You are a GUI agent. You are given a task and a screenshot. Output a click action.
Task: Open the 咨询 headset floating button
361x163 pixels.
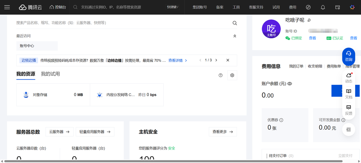click(x=349, y=56)
